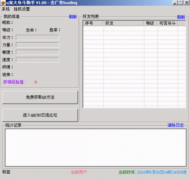Click the 标签 text at bottom left
The height and width of the screenshot is (179, 190).
coord(6,172)
